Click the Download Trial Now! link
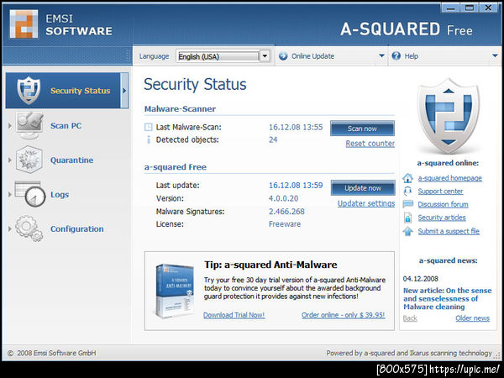 tap(234, 315)
